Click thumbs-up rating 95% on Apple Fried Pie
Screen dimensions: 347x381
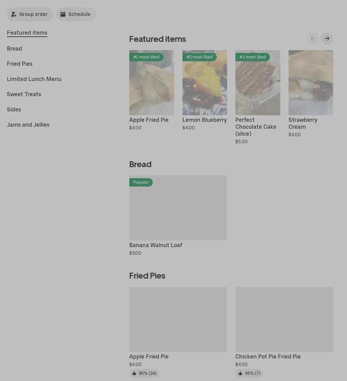[144, 373]
